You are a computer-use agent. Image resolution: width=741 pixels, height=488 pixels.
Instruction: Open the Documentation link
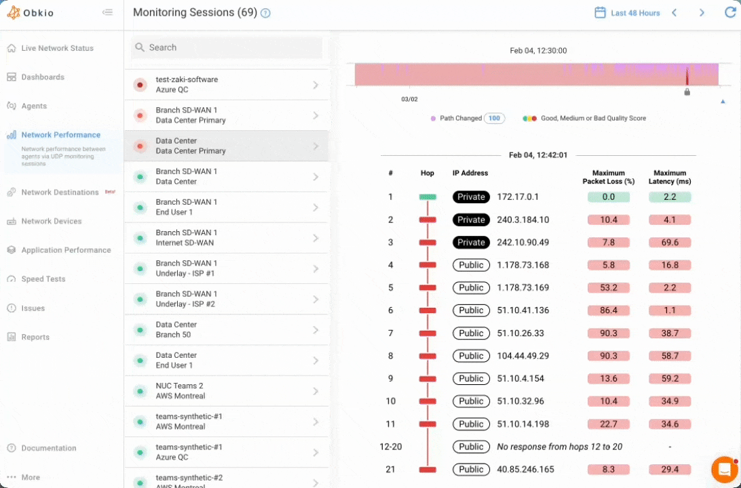[48, 448]
